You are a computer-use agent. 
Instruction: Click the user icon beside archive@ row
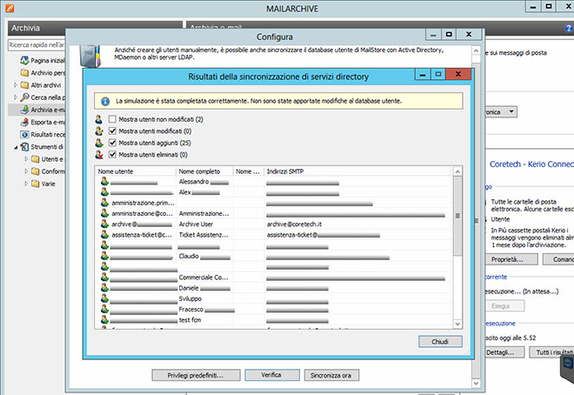click(103, 224)
